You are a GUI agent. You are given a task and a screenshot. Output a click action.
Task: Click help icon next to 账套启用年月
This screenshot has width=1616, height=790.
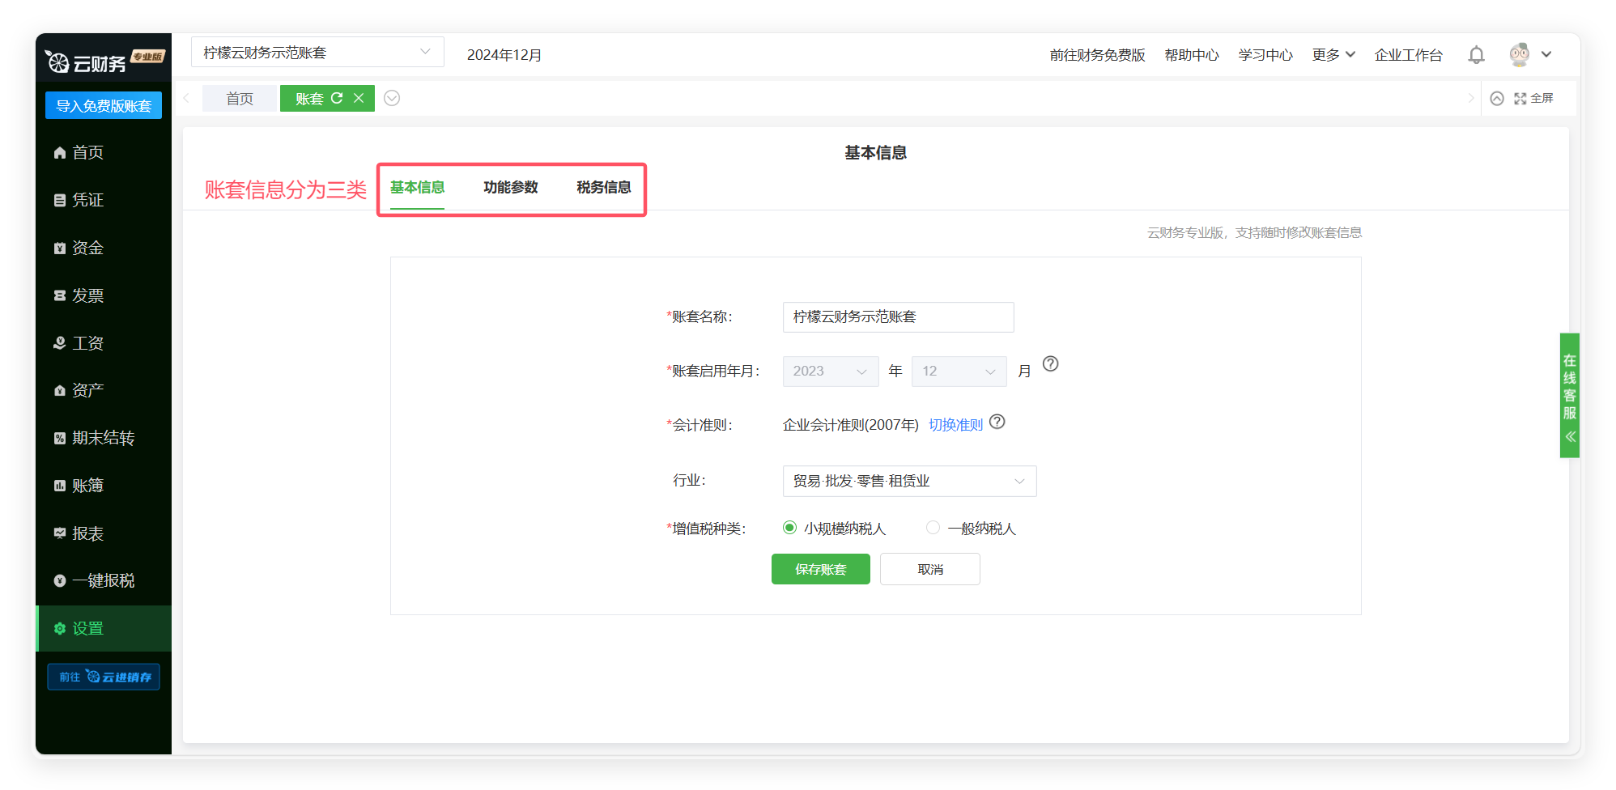click(1050, 364)
